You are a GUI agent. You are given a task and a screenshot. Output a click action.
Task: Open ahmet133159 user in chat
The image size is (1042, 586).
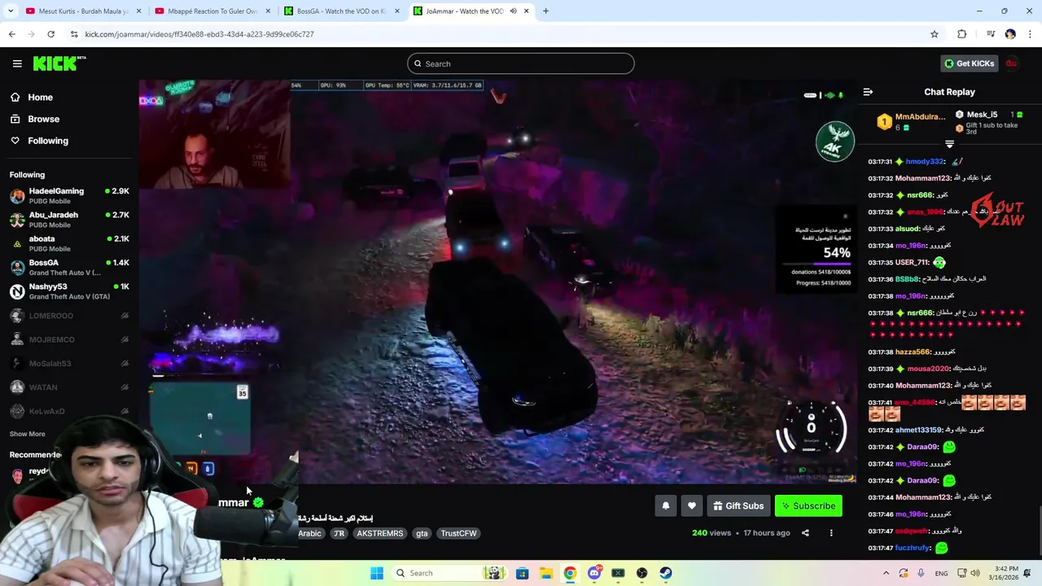tap(918, 430)
